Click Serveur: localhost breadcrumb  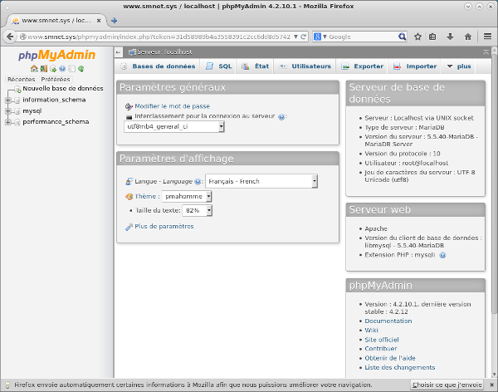[164, 52]
